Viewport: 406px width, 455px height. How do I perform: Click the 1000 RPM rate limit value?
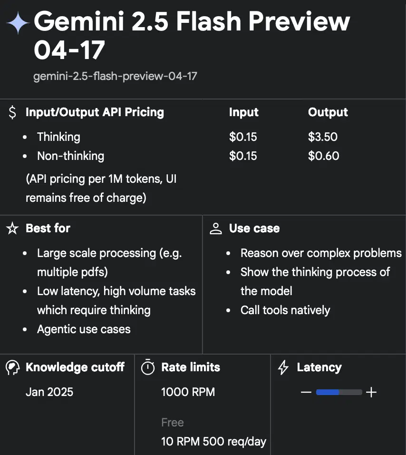[x=188, y=392]
